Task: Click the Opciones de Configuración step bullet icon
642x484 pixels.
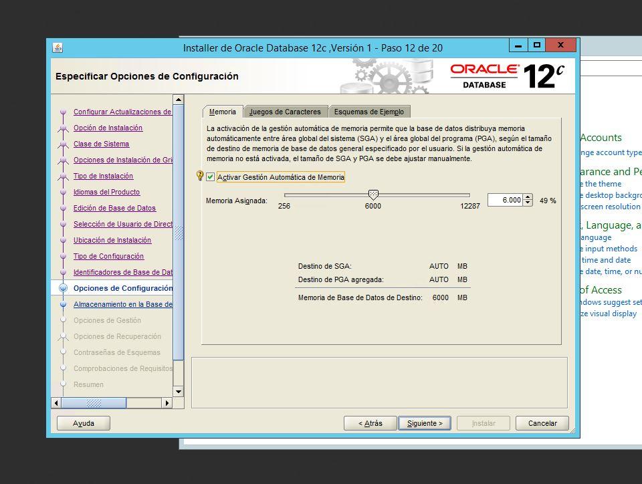Action: (63, 288)
